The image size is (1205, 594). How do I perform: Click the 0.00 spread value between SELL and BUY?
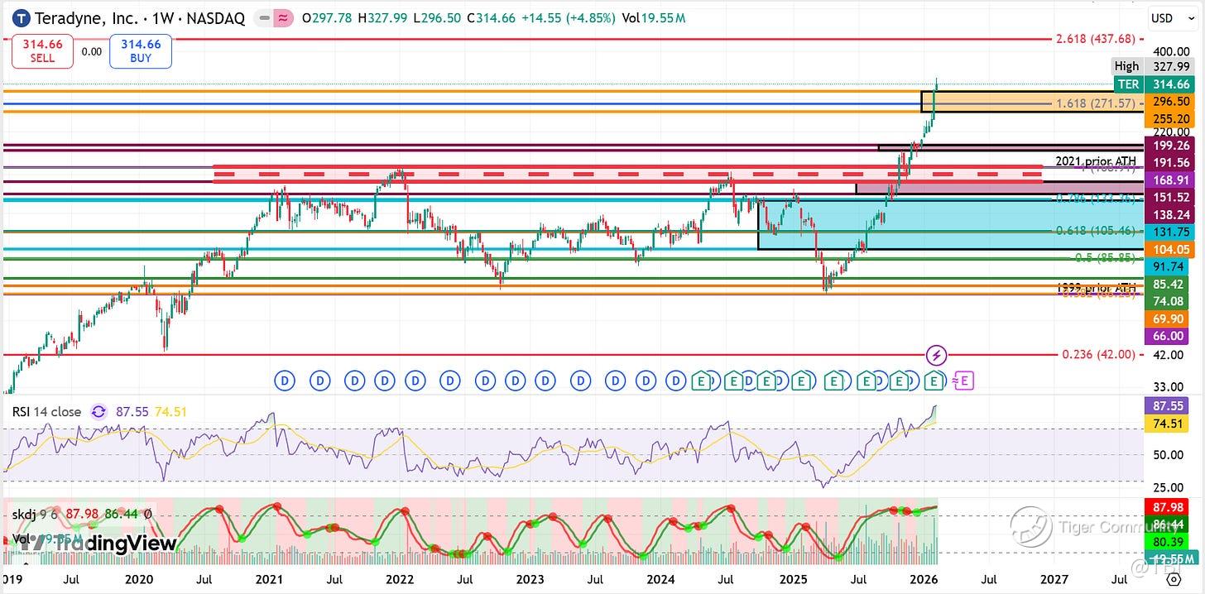click(91, 51)
